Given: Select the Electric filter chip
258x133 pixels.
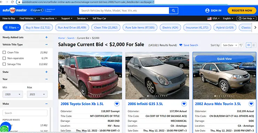Looking at the screenshot, I should click(170, 27).
